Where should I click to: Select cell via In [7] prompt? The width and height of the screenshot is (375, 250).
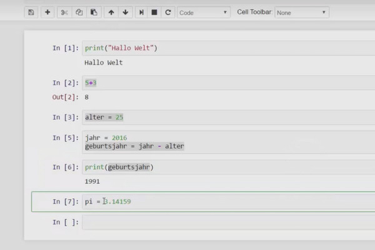pyautogui.click(x=66, y=202)
